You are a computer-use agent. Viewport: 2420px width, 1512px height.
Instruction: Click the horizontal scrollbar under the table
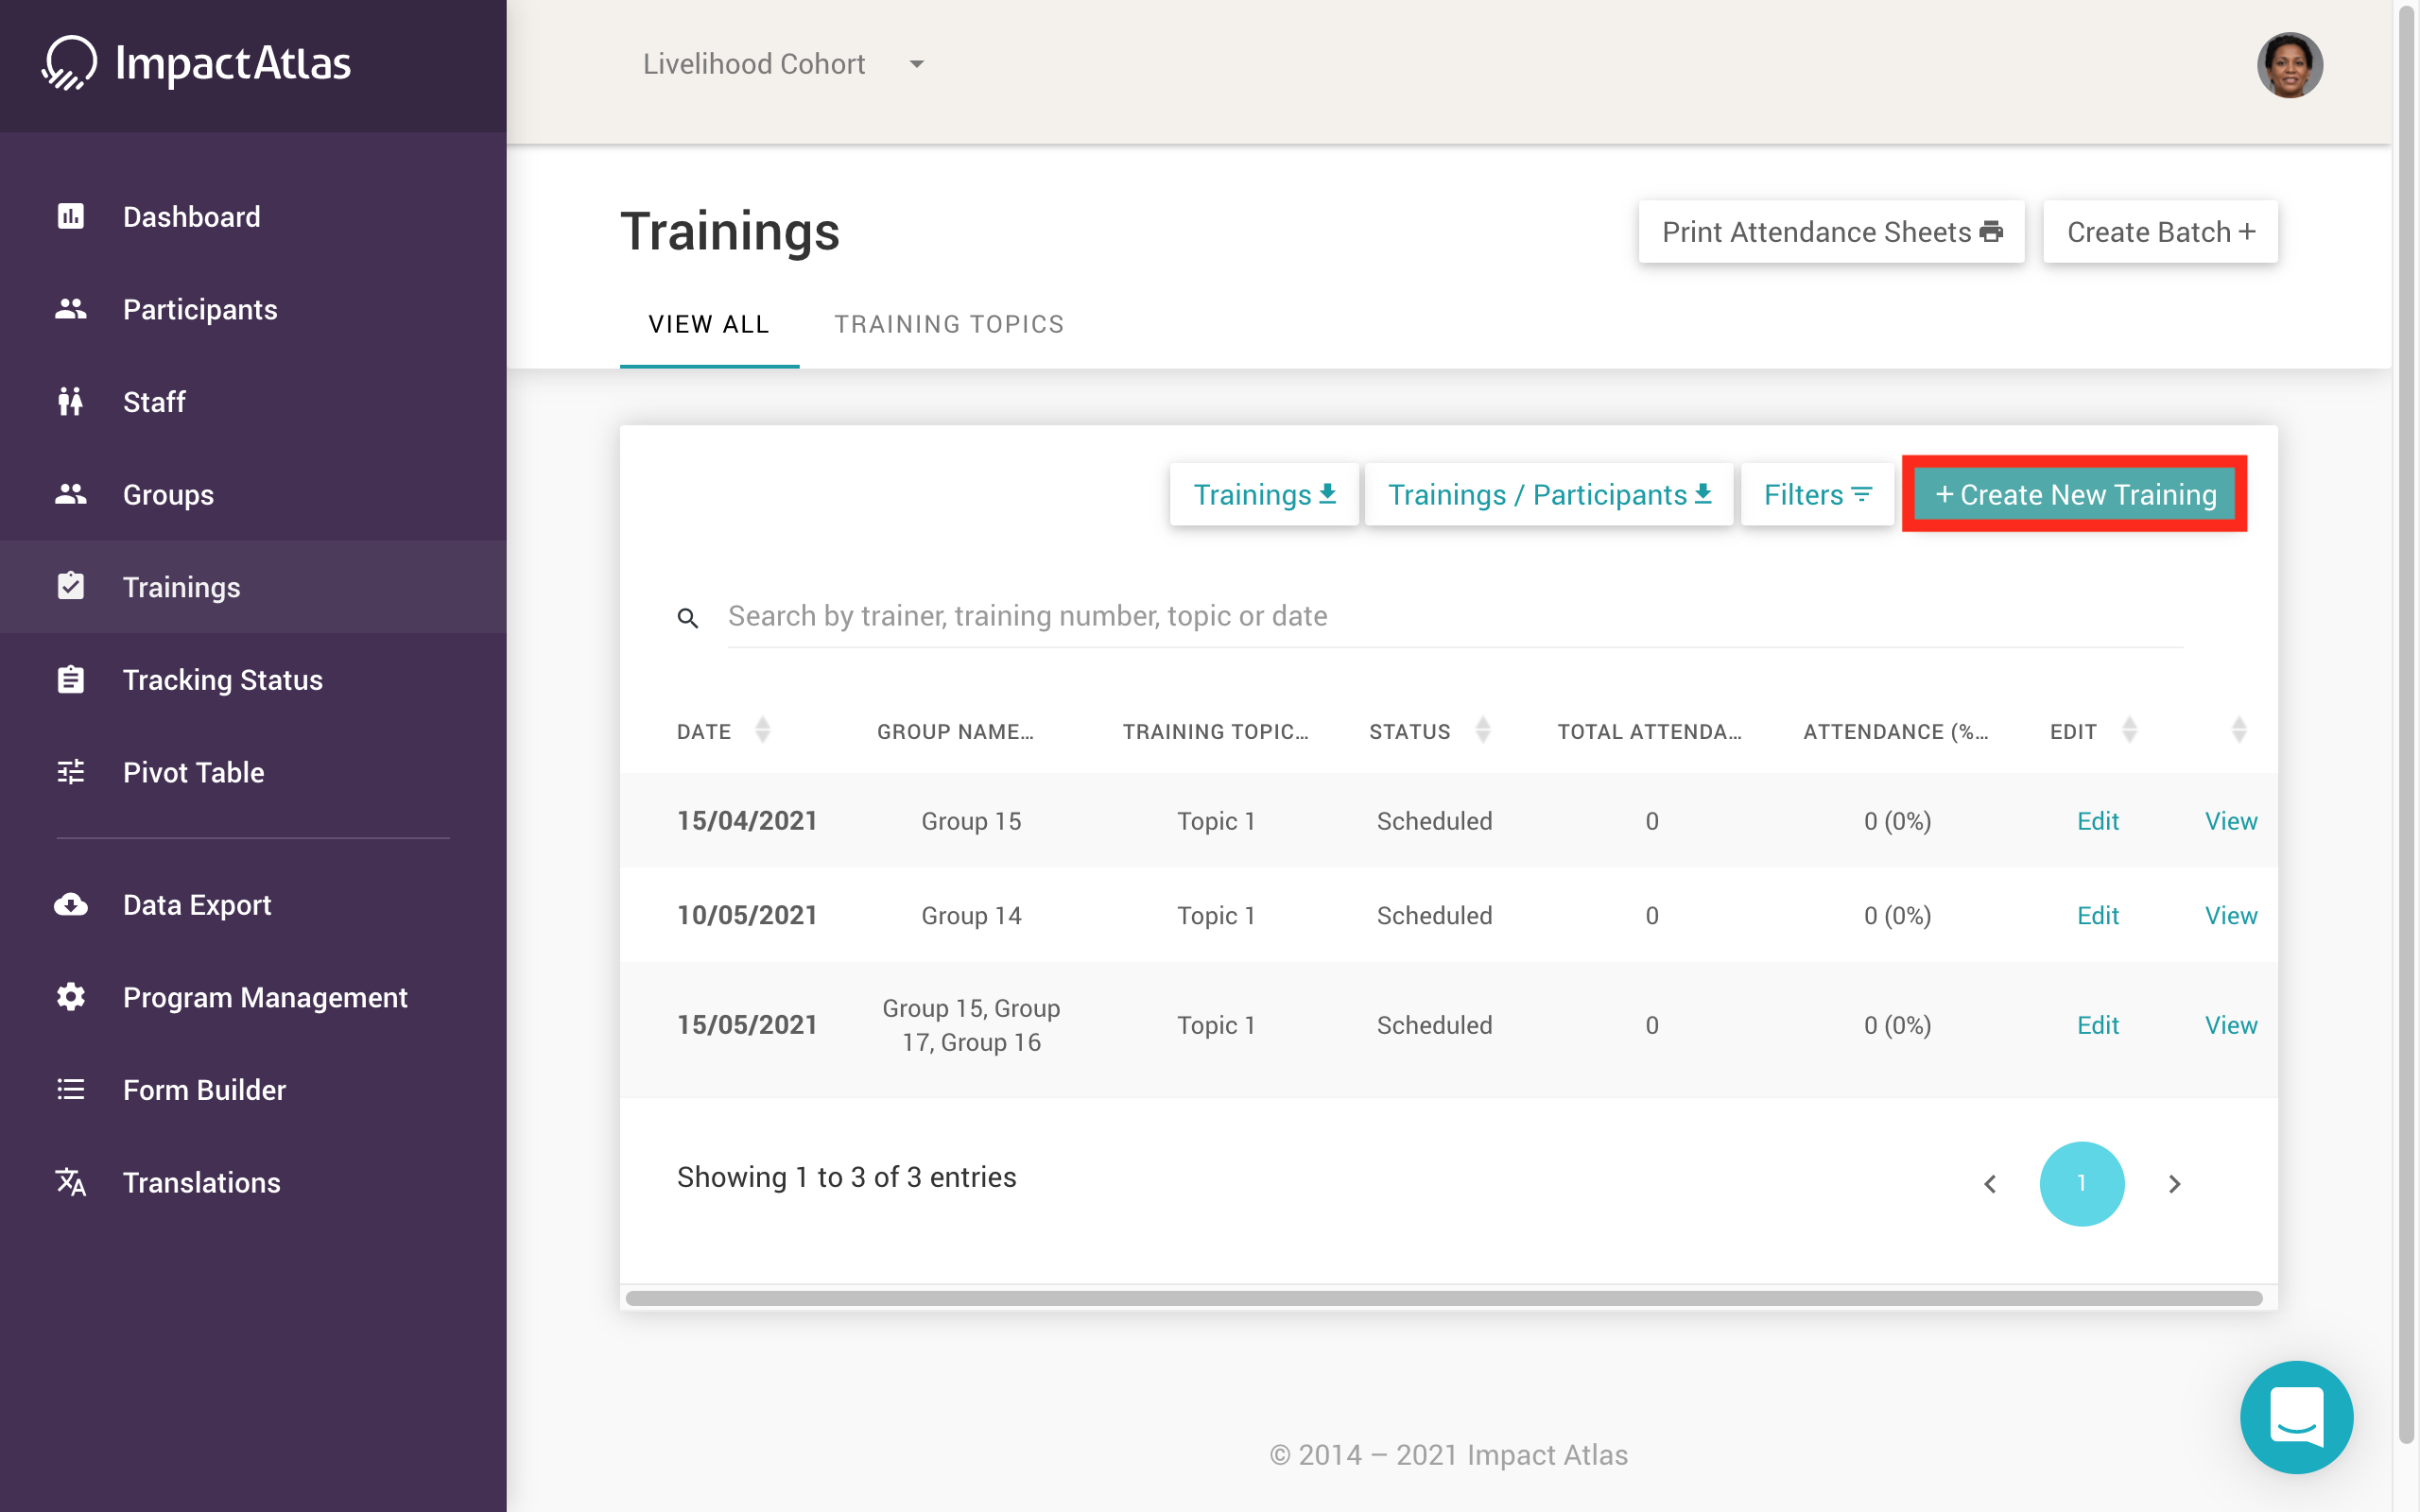click(1443, 1298)
